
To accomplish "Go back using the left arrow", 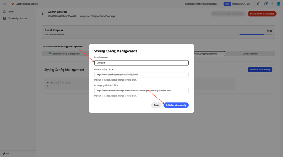I will click(x=43, y=14).
